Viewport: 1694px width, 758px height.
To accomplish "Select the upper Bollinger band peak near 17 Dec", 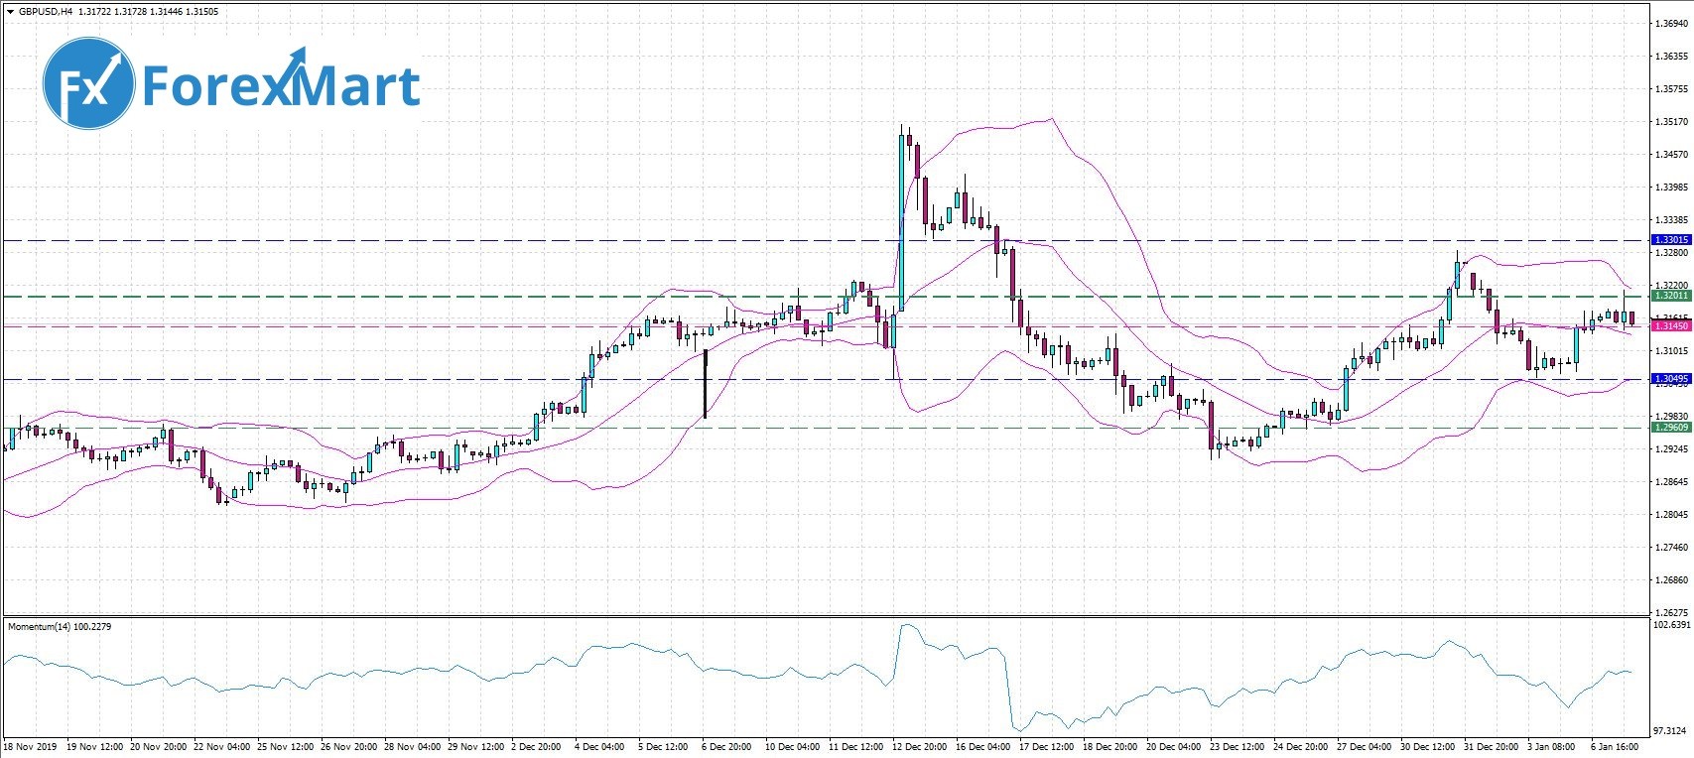I will 1050,120.
